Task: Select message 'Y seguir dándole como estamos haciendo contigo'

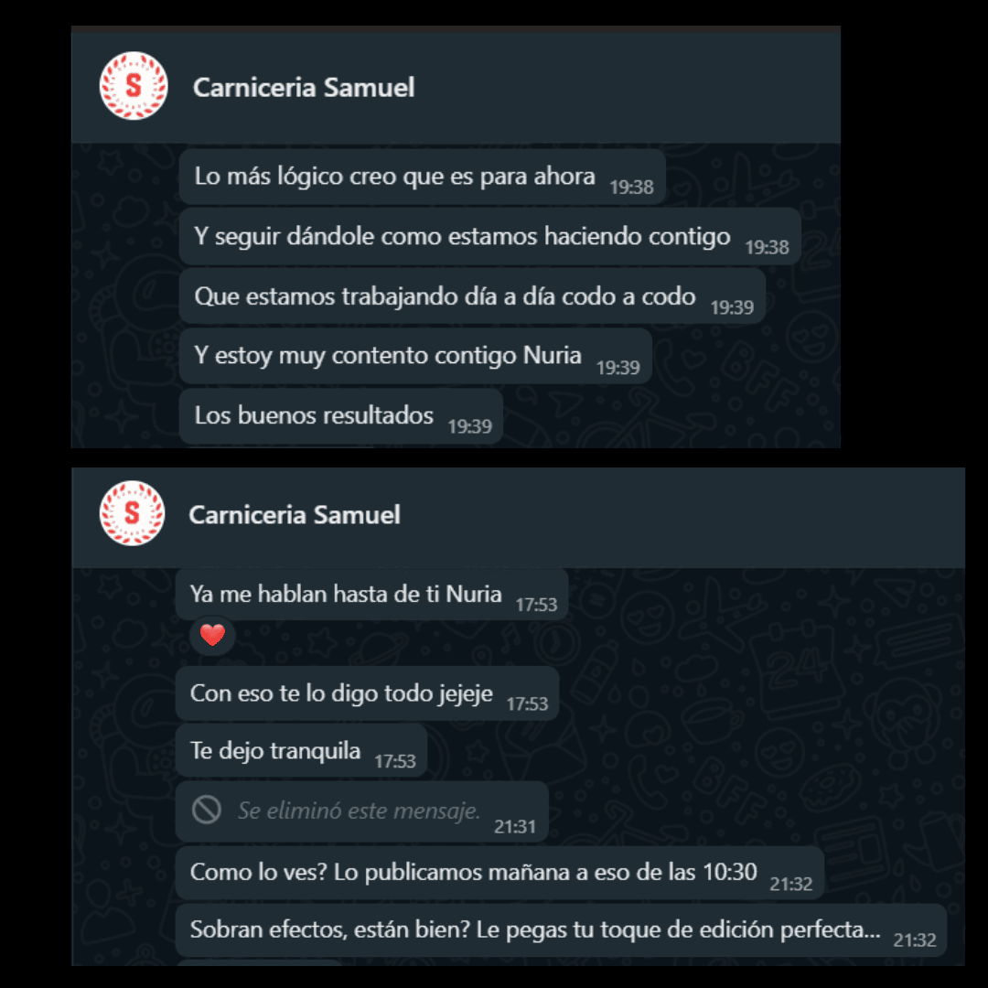Action: (489, 237)
